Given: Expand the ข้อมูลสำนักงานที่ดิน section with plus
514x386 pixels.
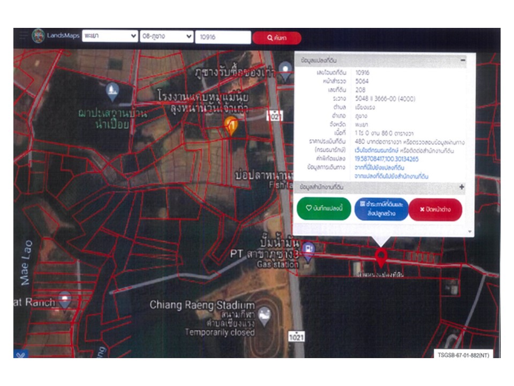Looking at the screenshot, I should pos(462,187).
